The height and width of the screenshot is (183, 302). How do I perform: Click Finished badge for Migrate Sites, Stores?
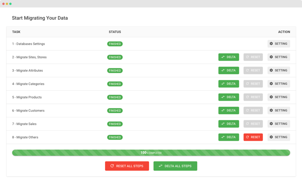point(115,57)
